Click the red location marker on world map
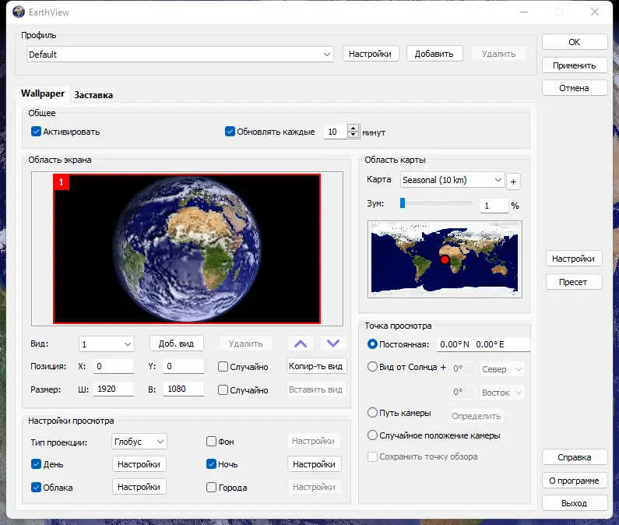The width and height of the screenshot is (619, 525). click(x=445, y=261)
